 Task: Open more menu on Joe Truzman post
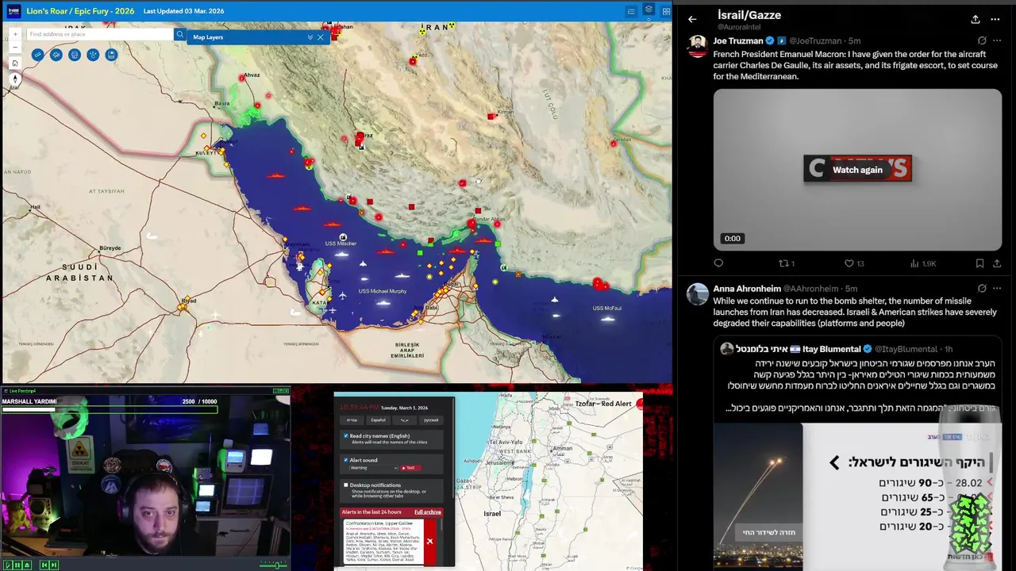(997, 40)
